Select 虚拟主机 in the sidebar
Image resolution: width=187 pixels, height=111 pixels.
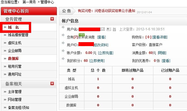click(x=15, y=43)
